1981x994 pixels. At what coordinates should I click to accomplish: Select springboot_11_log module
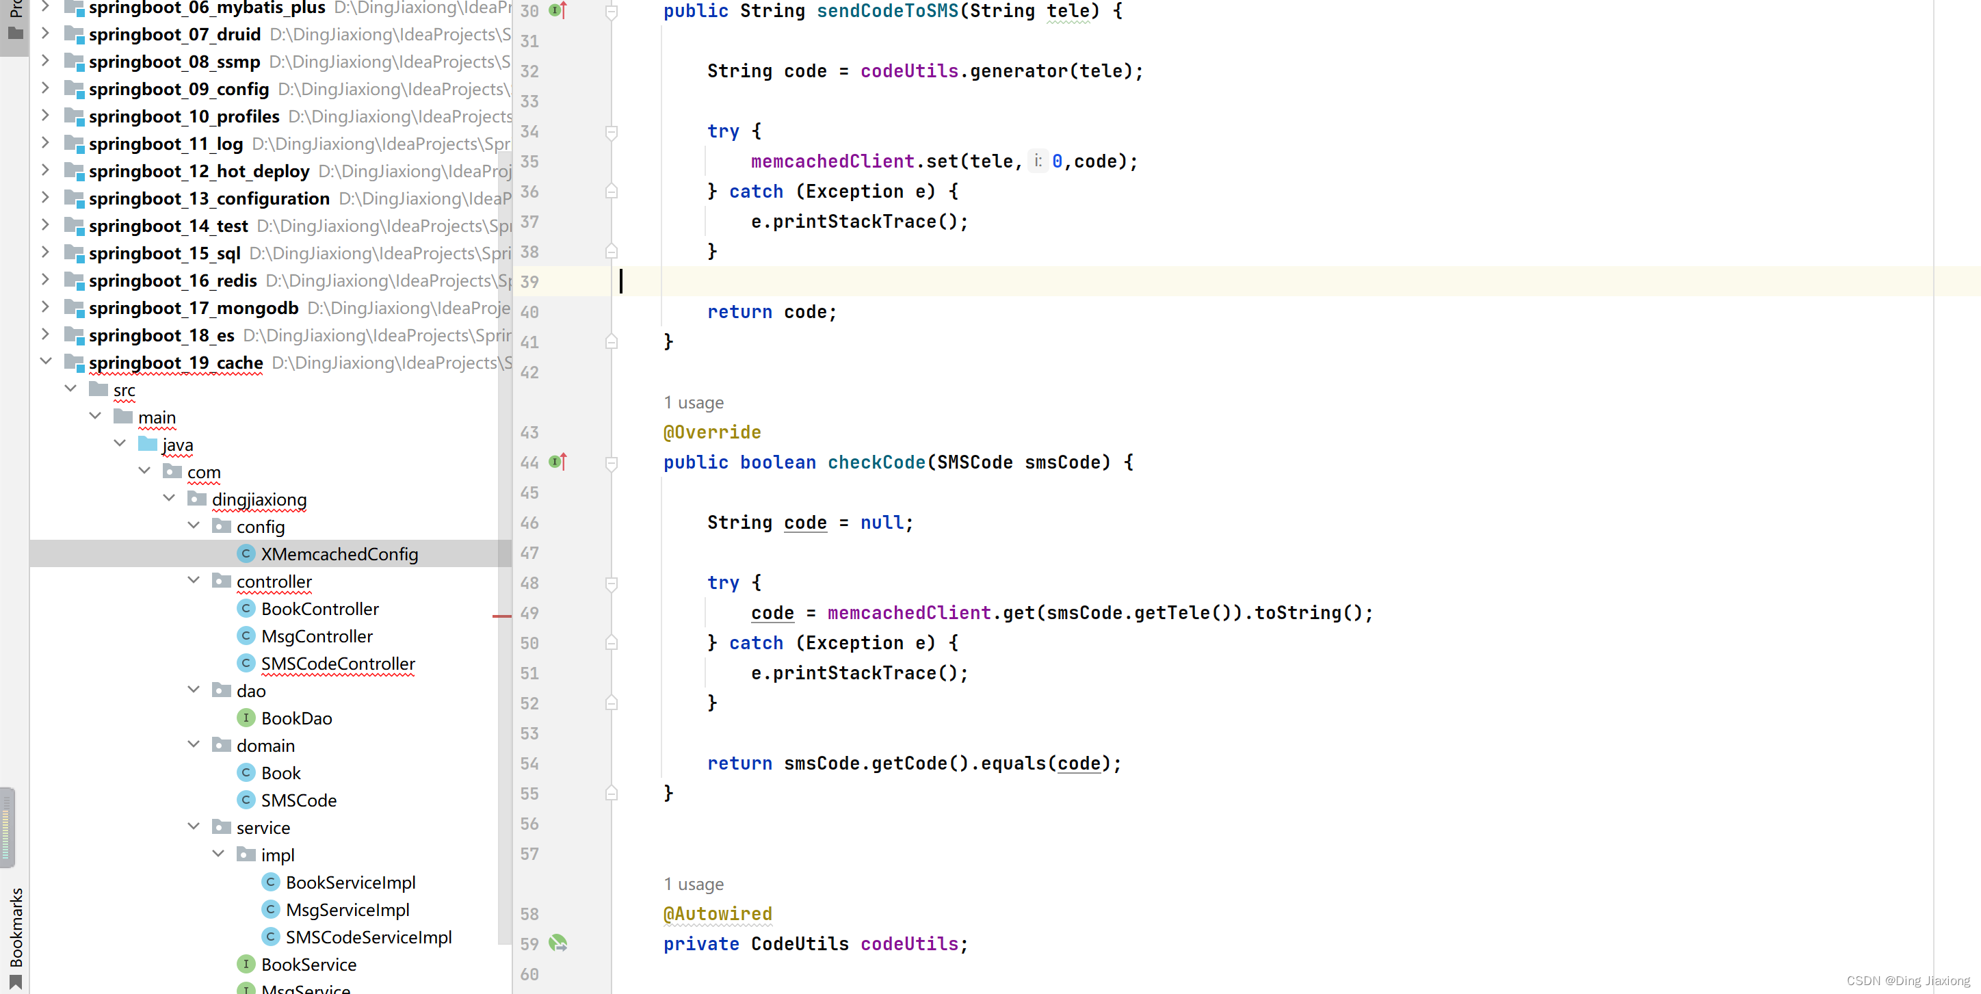coord(166,144)
